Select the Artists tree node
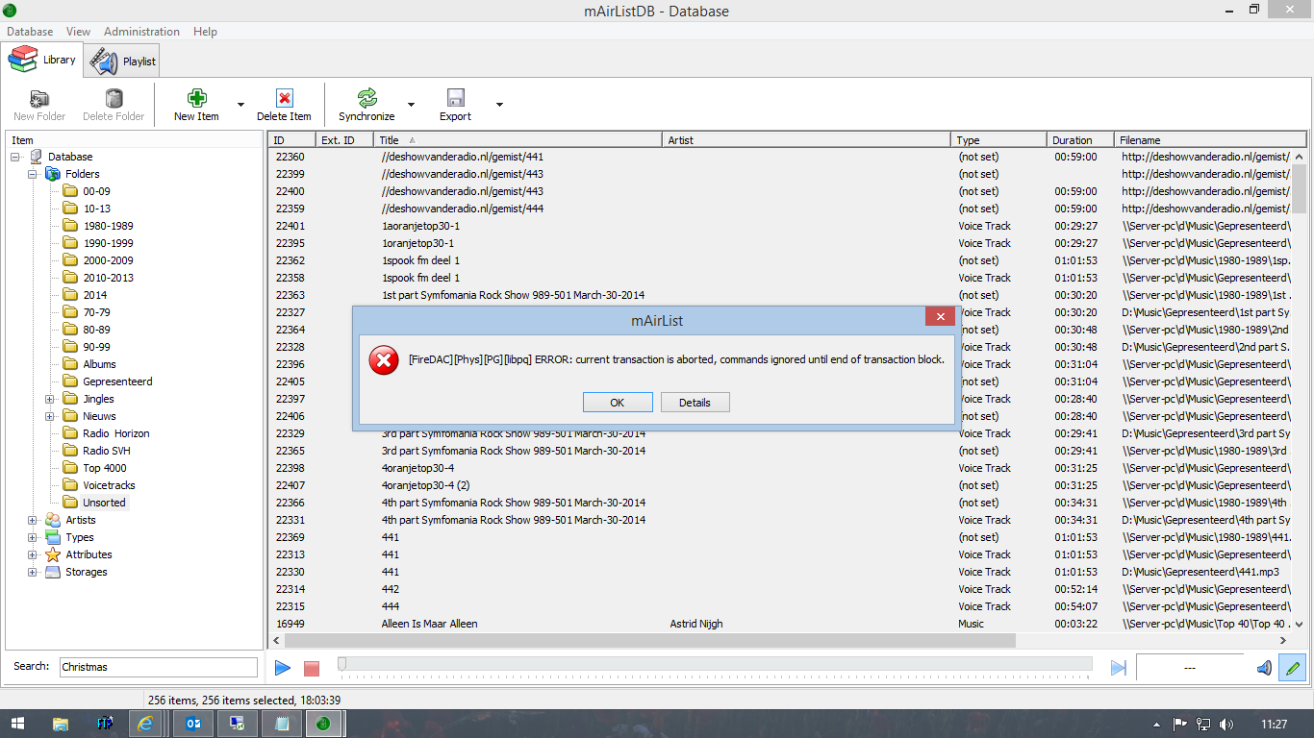1314x738 pixels. 81,520
